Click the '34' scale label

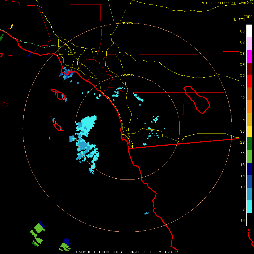(242, 120)
